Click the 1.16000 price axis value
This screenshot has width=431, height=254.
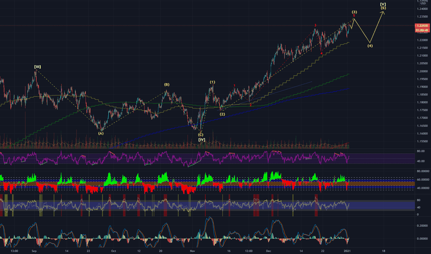point(422,134)
